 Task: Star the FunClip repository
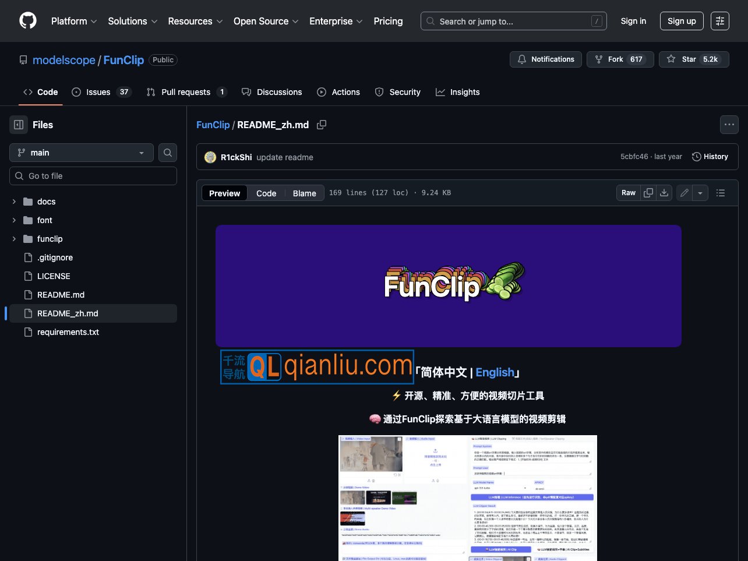click(x=689, y=59)
